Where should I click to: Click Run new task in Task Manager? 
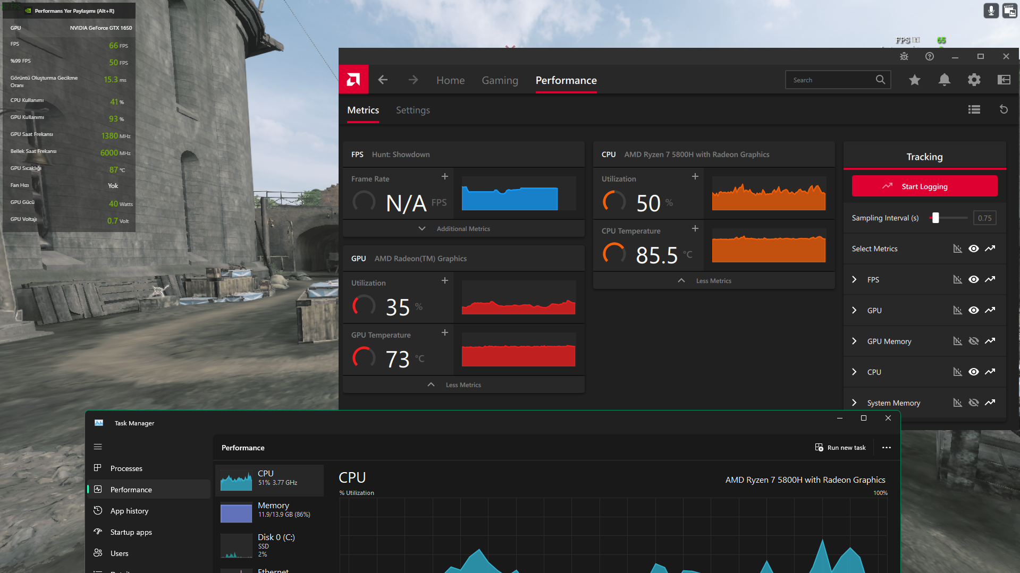click(x=840, y=448)
